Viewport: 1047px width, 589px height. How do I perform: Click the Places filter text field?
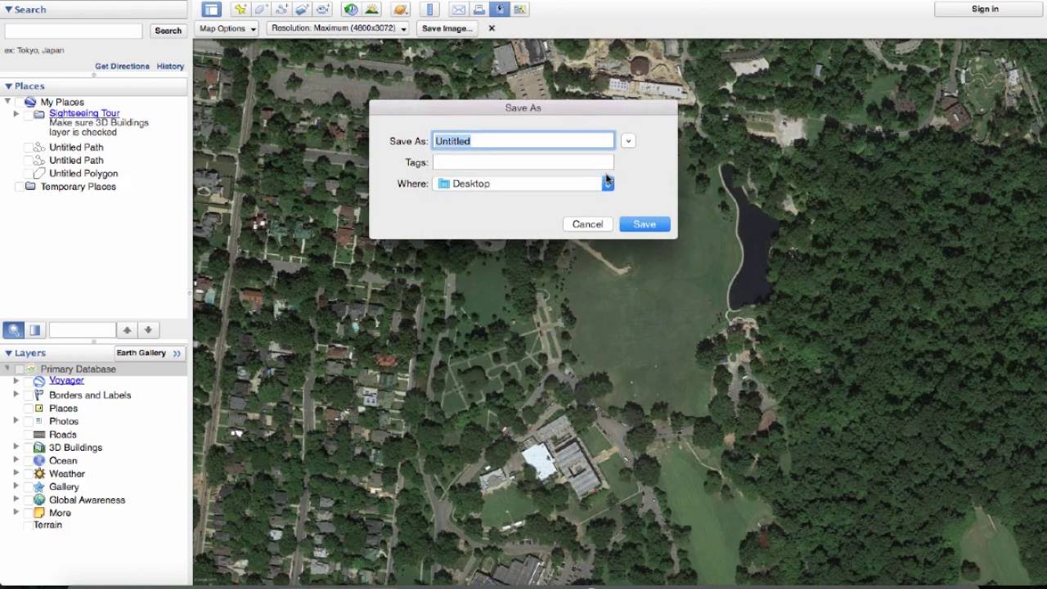(83, 330)
